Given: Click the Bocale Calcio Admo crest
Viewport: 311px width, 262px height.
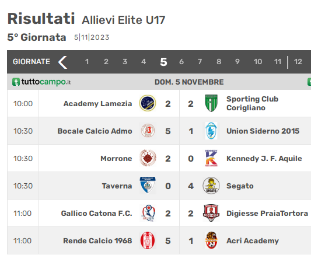Looking at the screenshot, I should tap(148, 131).
